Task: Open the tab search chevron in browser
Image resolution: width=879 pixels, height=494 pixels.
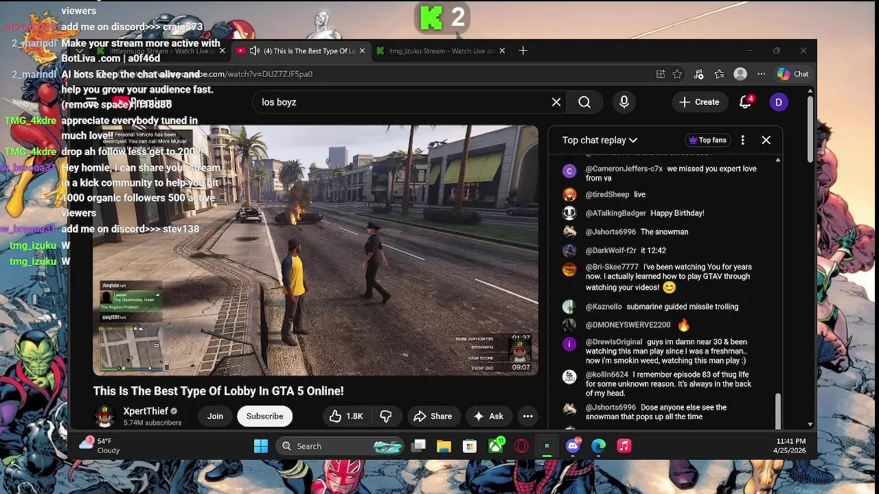Action: tap(80, 51)
